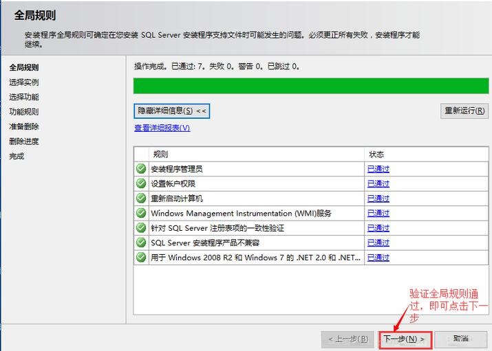
Task: Click green check icon for 安装程序管理员
Action: click(141, 168)
